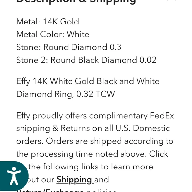Click the collapse chevron beside the section heading
Viewport: 192px width, 192px height.
(x=171, y=1)
